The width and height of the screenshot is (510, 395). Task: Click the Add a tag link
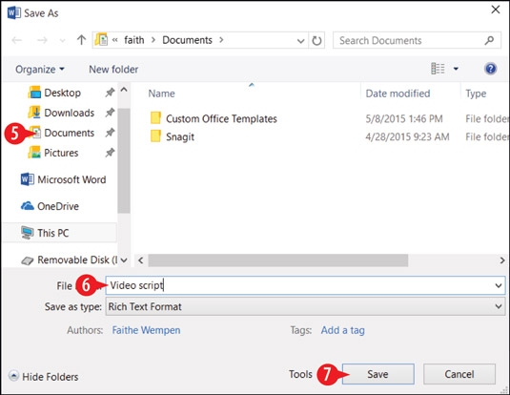pos(343,330)
